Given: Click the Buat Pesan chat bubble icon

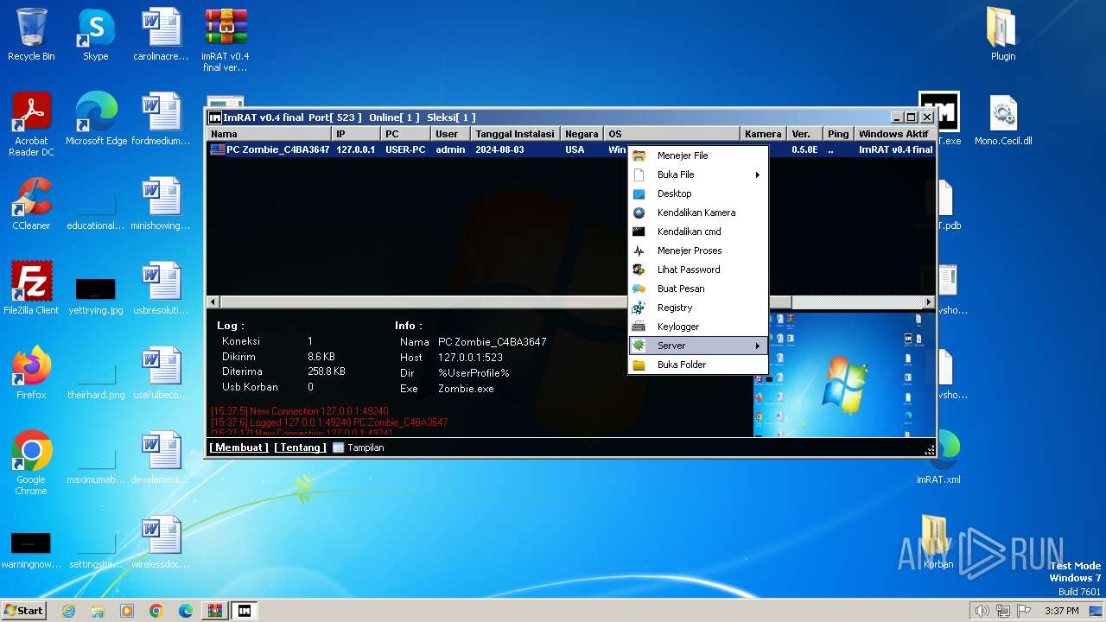Looking at the screenshot, I should click(x=639, y=289).
